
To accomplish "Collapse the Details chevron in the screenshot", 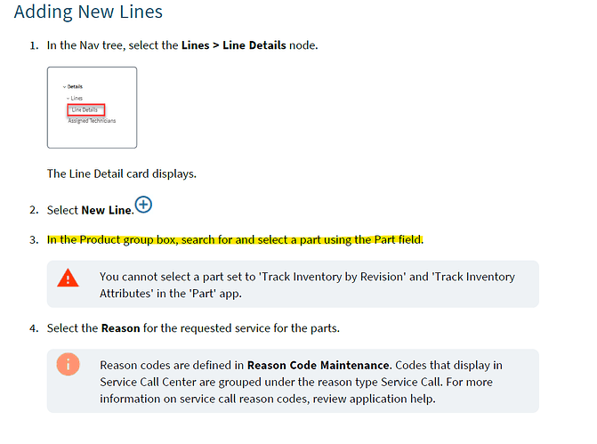I will pos(65,86).
